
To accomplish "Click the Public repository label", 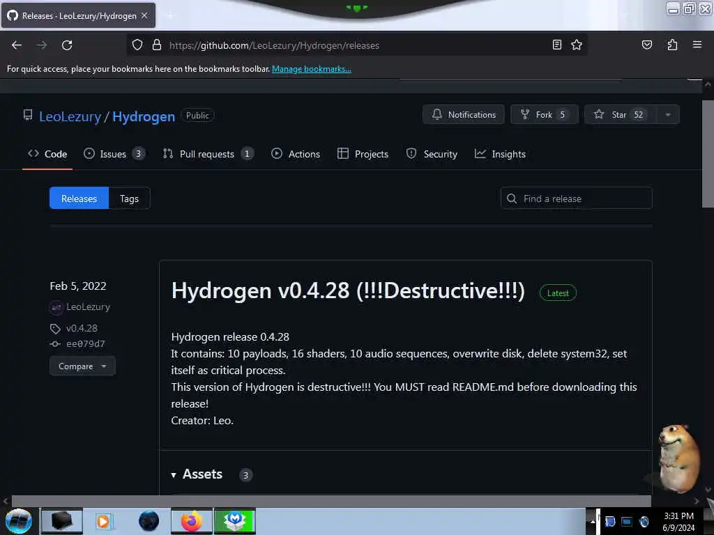I will 197,116.
